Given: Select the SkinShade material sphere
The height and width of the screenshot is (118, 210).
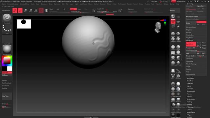Looking at the screenshot, I should coord(178,84).
